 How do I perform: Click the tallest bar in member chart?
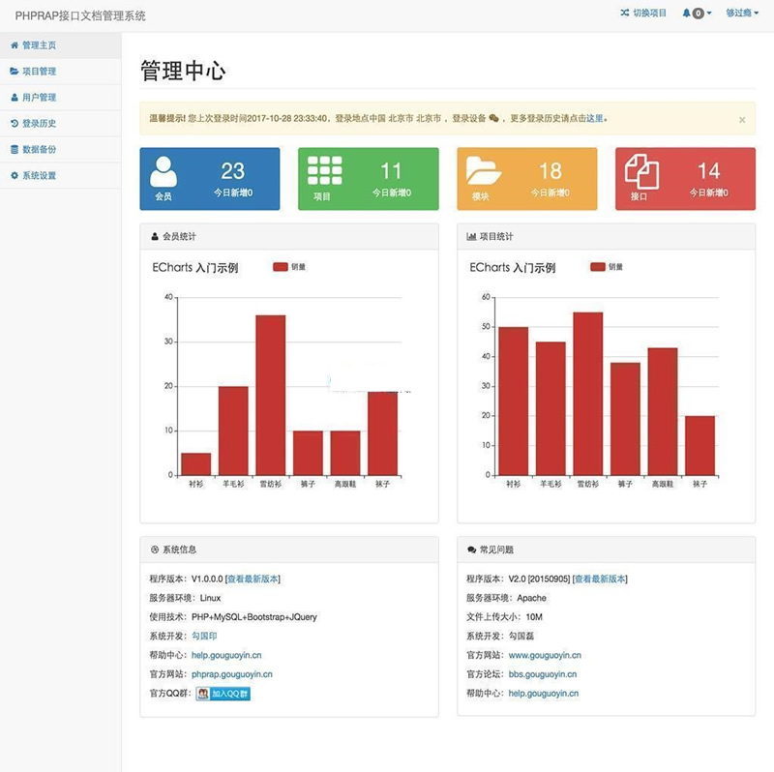pyautogui.click(x=271, y=395)
